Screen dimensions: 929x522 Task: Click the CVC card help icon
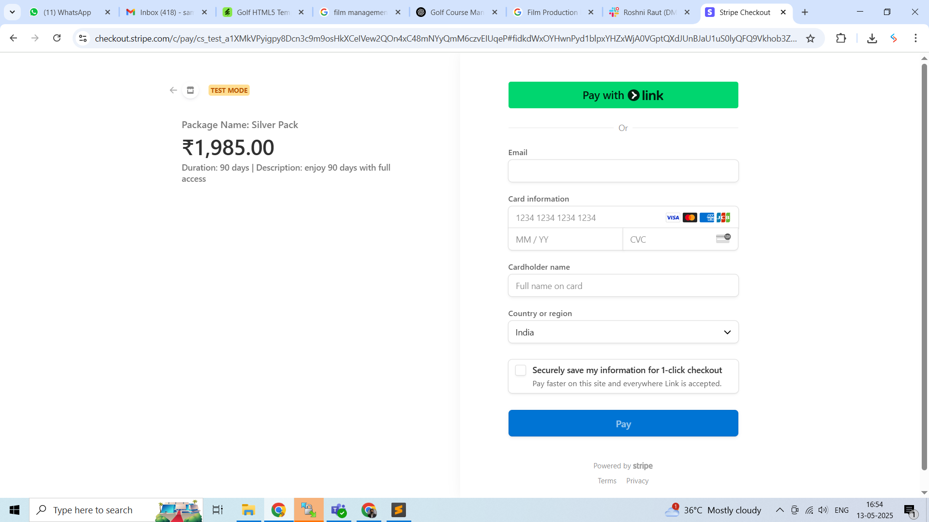(723, 239)
